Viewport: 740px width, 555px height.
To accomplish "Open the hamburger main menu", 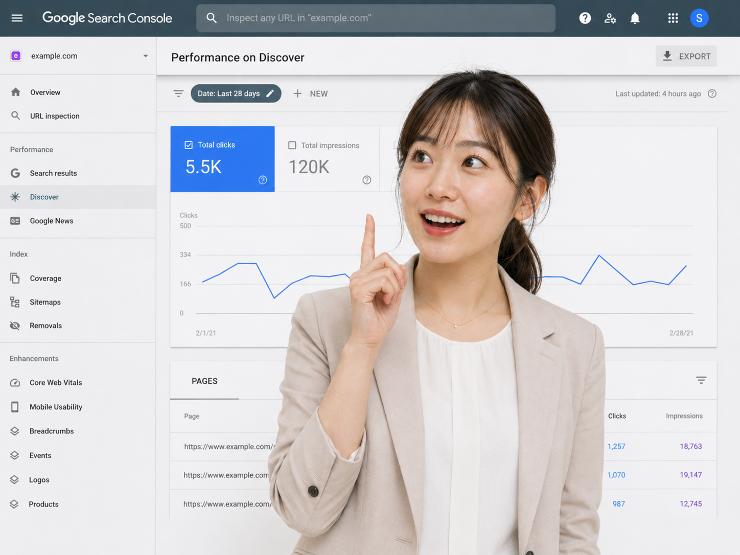I will (17, 18).
